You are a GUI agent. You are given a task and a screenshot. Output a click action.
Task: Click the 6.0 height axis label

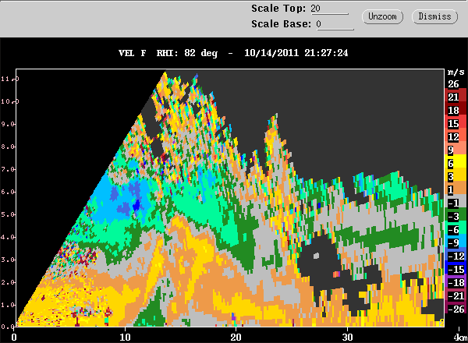point(8,192)
